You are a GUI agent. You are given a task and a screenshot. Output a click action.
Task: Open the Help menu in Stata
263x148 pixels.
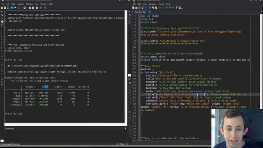51,4
